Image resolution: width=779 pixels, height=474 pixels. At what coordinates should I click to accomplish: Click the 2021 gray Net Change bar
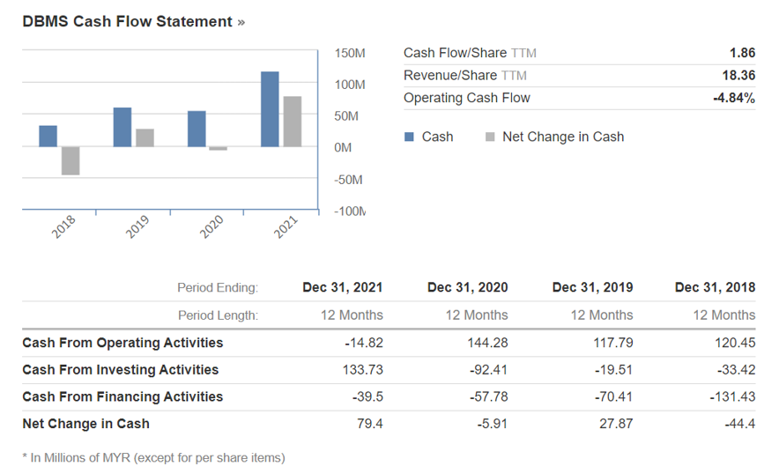click(x=293, y=122)
